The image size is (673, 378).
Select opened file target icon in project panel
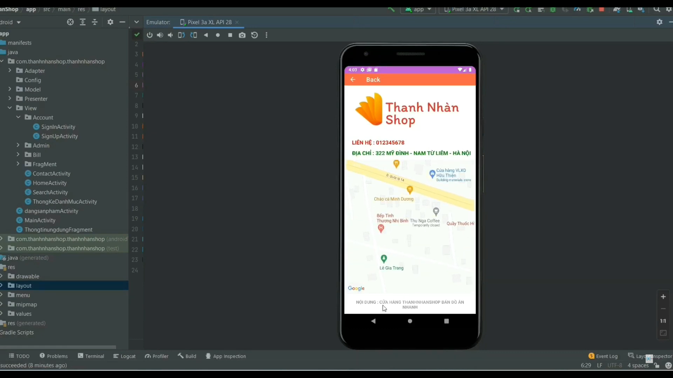(70, 22)
